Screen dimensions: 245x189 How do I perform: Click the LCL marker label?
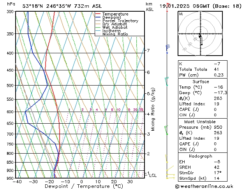pos(153,175)
